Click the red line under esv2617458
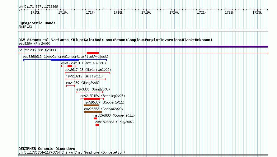The image size is (277, 157). pos(87,73)
